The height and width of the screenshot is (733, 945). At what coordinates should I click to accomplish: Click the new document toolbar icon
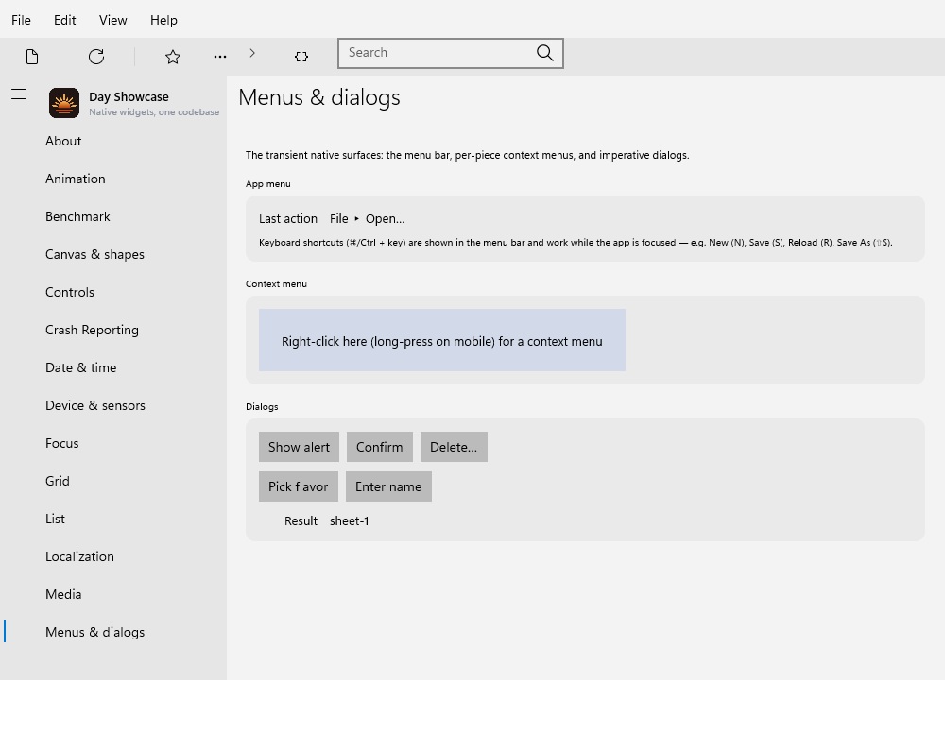point(32,57)
